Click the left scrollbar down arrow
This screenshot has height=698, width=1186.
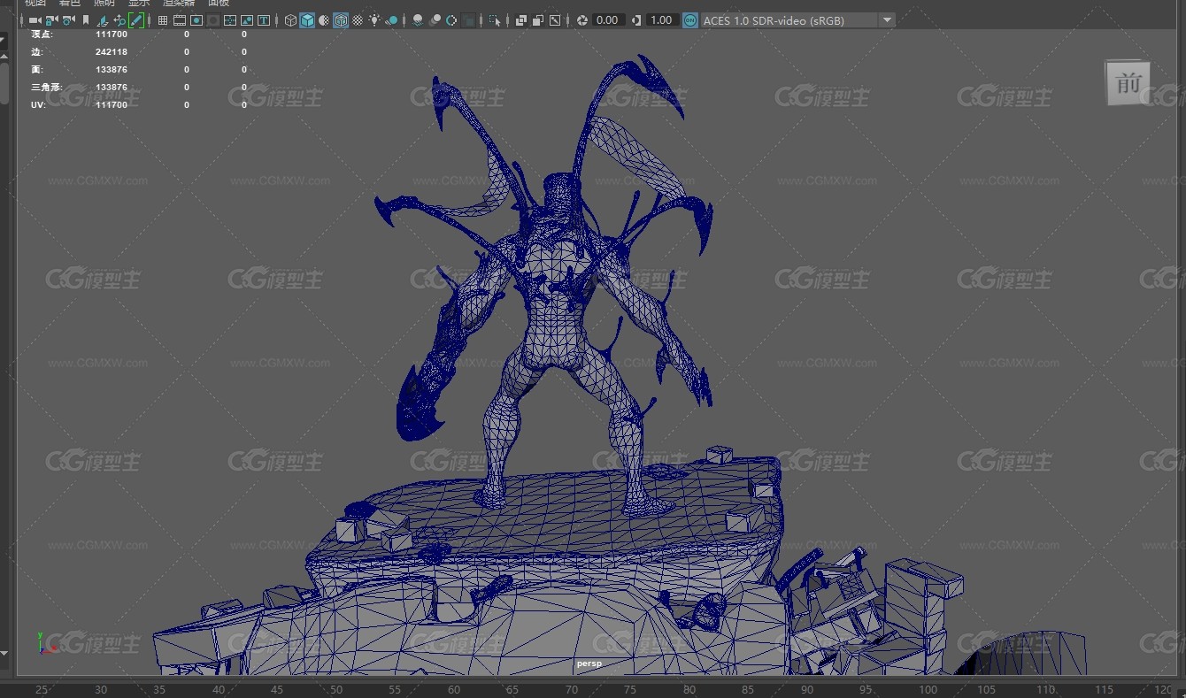click(4, 654)
